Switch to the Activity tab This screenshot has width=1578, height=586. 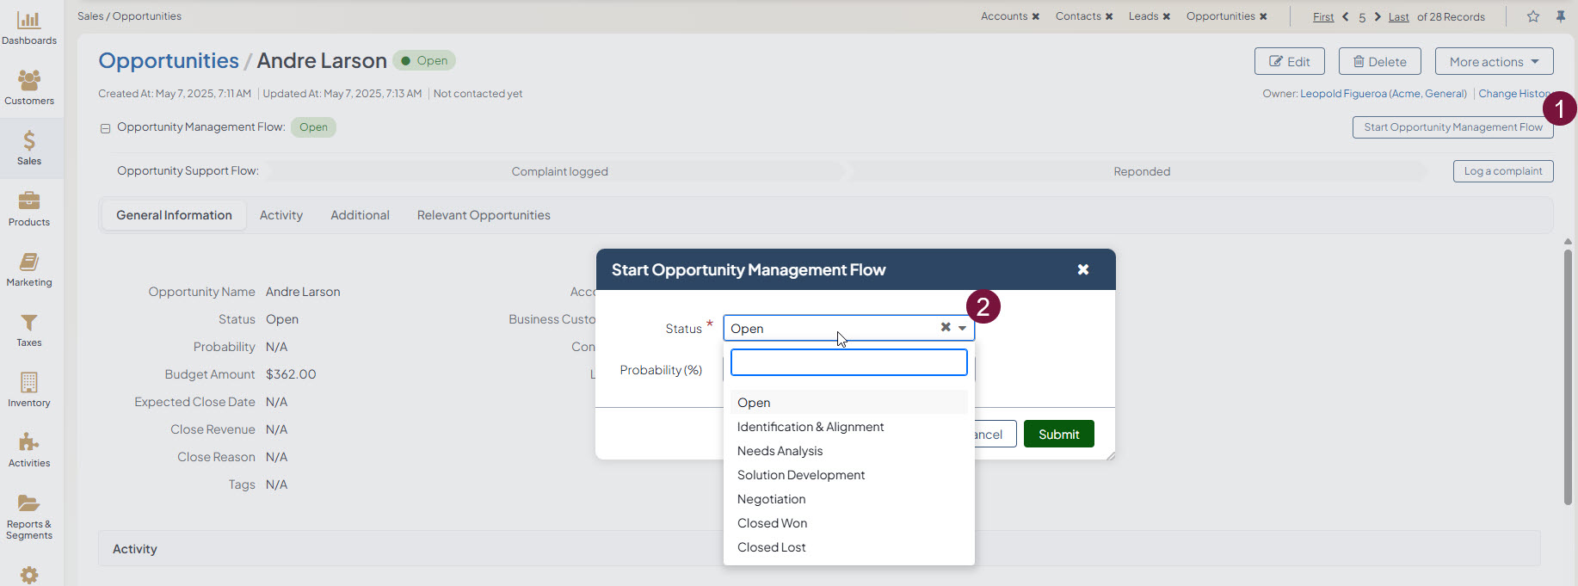(281, 215)
